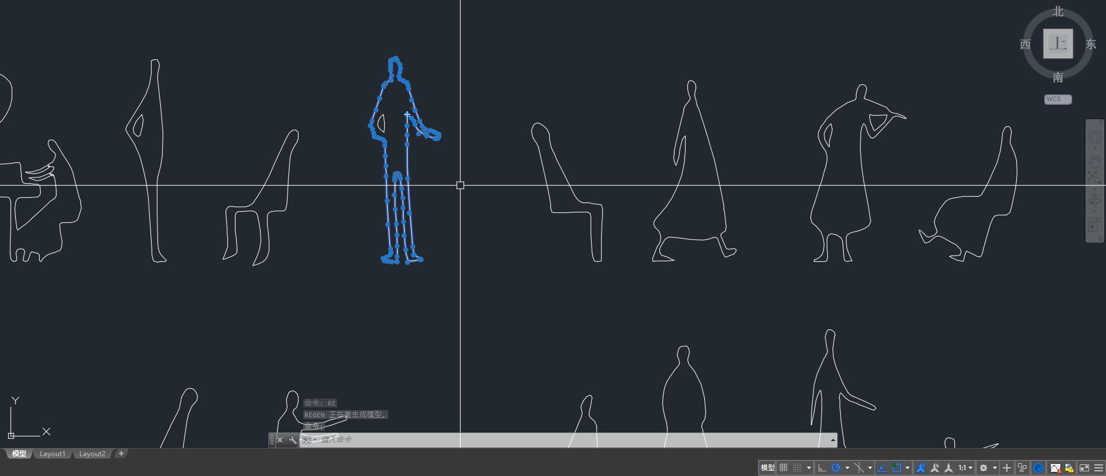Toggle polar tracking in status bar

[x=836, y=468]
